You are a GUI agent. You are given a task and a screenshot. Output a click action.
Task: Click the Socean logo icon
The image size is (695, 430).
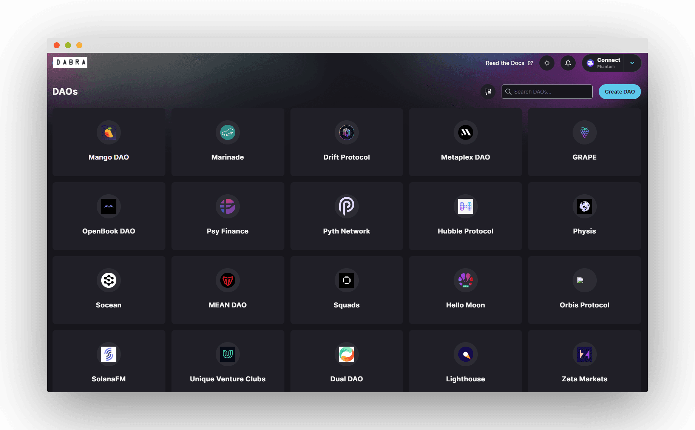[109, 280]
